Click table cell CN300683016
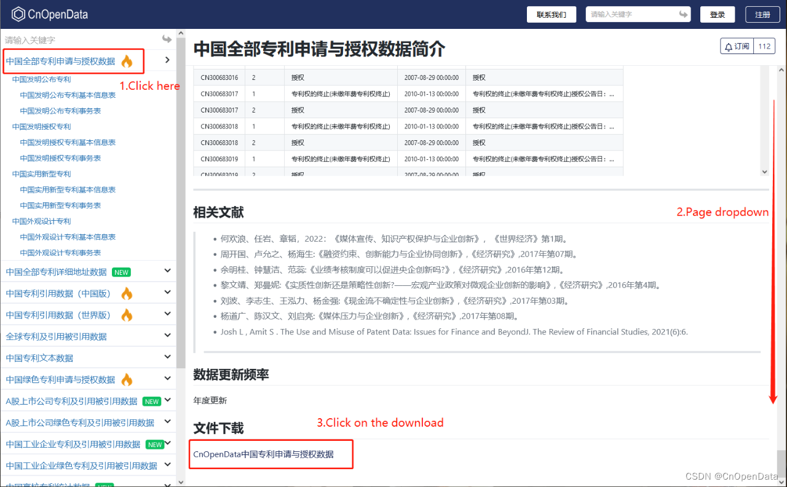Screen dimensions: 787x487 click(219, 78)
